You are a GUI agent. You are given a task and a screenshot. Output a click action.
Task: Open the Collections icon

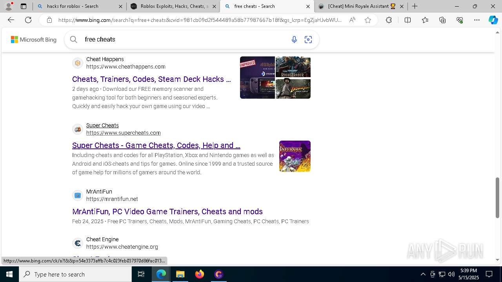[442, 20]
